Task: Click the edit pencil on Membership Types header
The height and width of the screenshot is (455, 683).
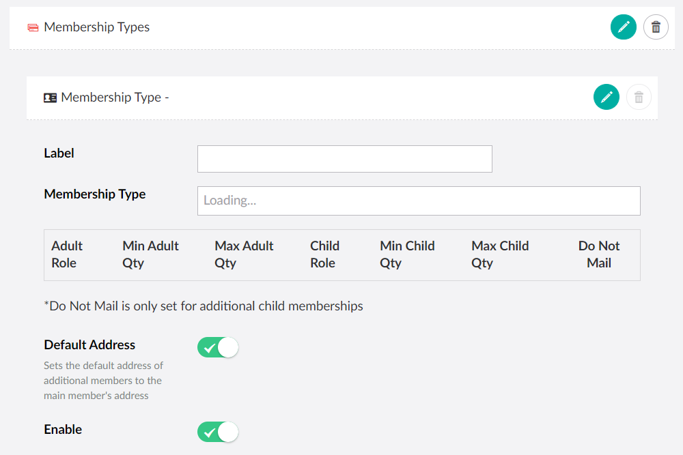Action: (x=623, y=27)
